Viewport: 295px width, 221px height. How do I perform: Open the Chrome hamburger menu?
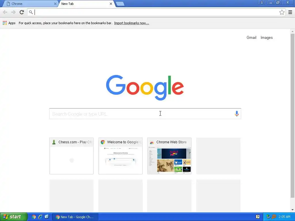coord(290,12)
